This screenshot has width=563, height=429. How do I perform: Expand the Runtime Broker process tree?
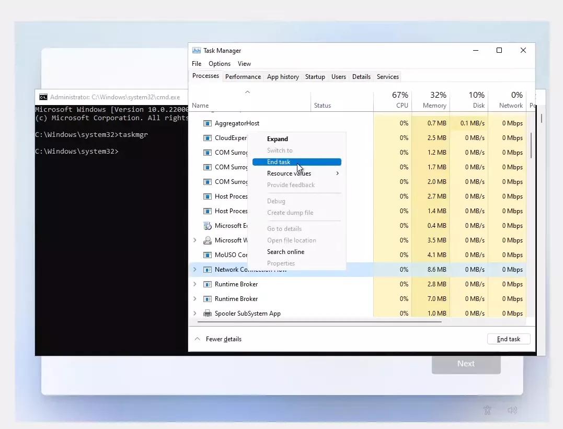coord(194,284)
